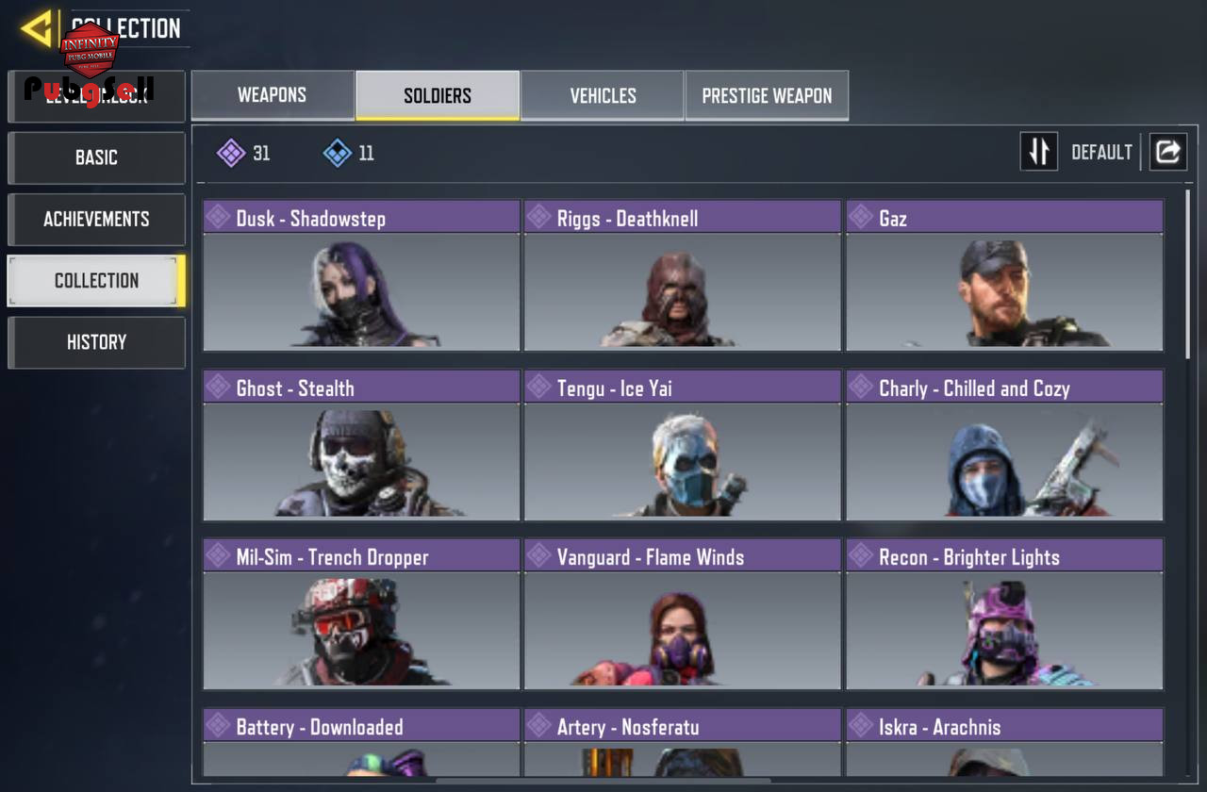Click the purple epic rarity diamond icon
Viewport: 1207px width, 792px height.
(231, 153)
